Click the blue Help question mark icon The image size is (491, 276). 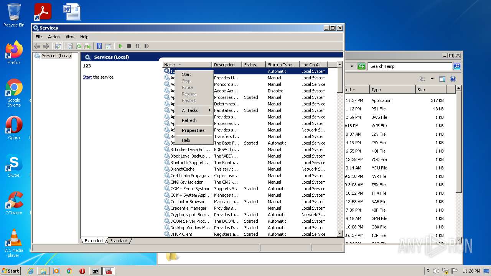pyautogui.click(x=99, y=46)
